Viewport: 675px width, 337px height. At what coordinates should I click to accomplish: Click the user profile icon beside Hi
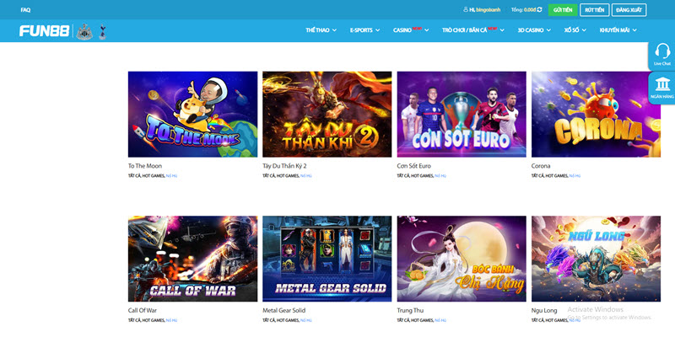(466, 9)
